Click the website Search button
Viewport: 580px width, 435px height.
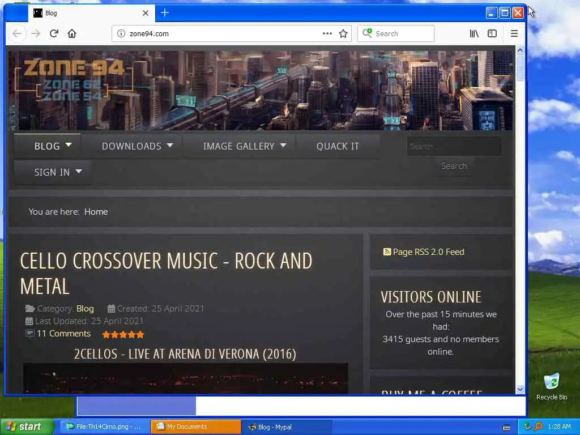tap(454, 166)
